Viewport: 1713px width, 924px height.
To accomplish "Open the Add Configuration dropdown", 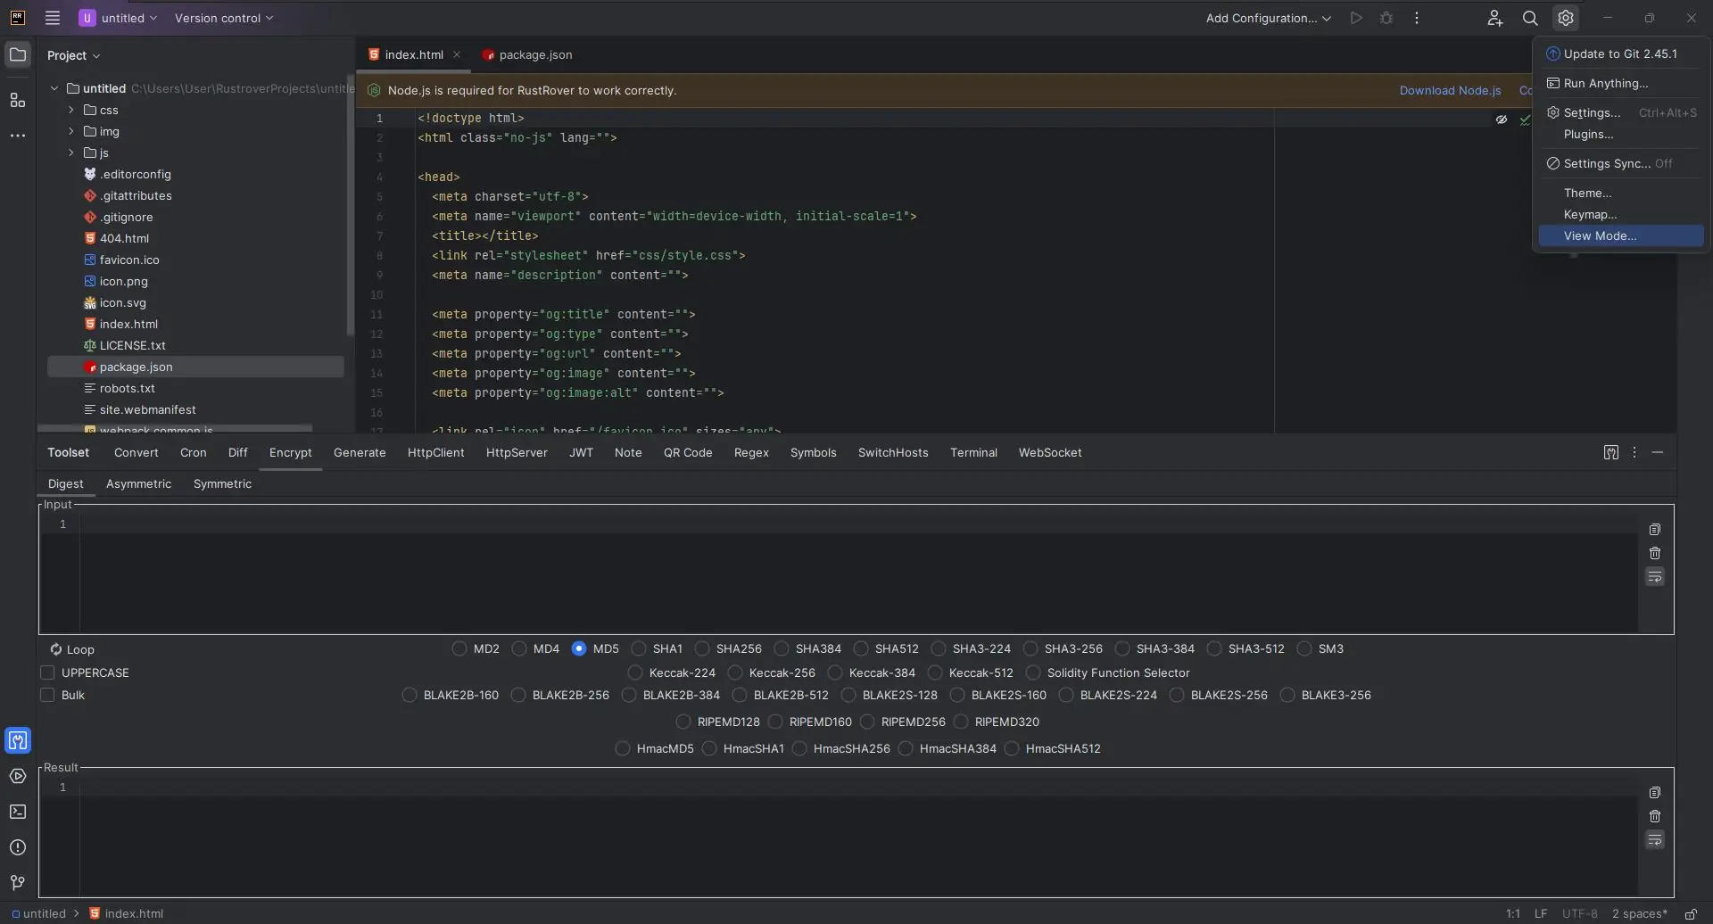I will click(x=1268, y=18).
